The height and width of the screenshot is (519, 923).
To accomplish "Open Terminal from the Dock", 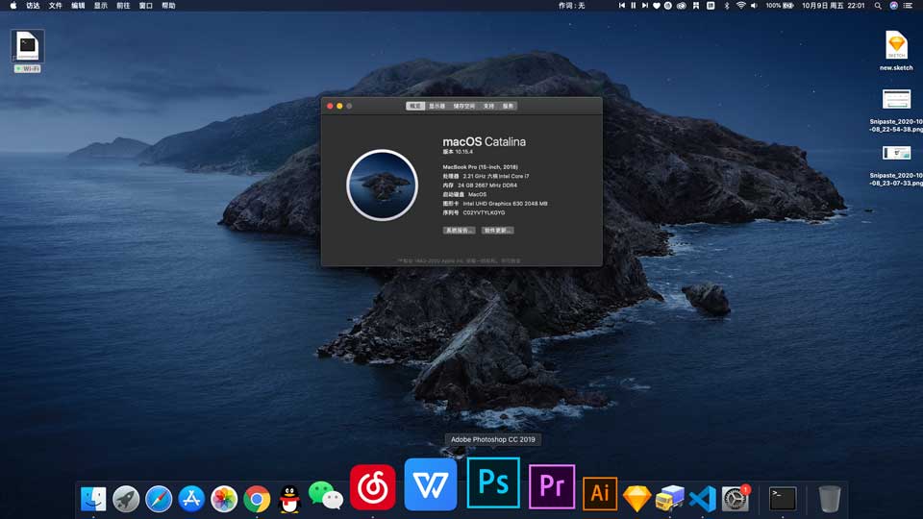I will tap(783, 499).
